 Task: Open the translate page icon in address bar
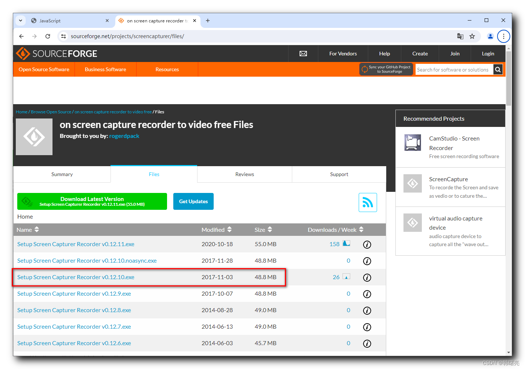coord(460,36)
